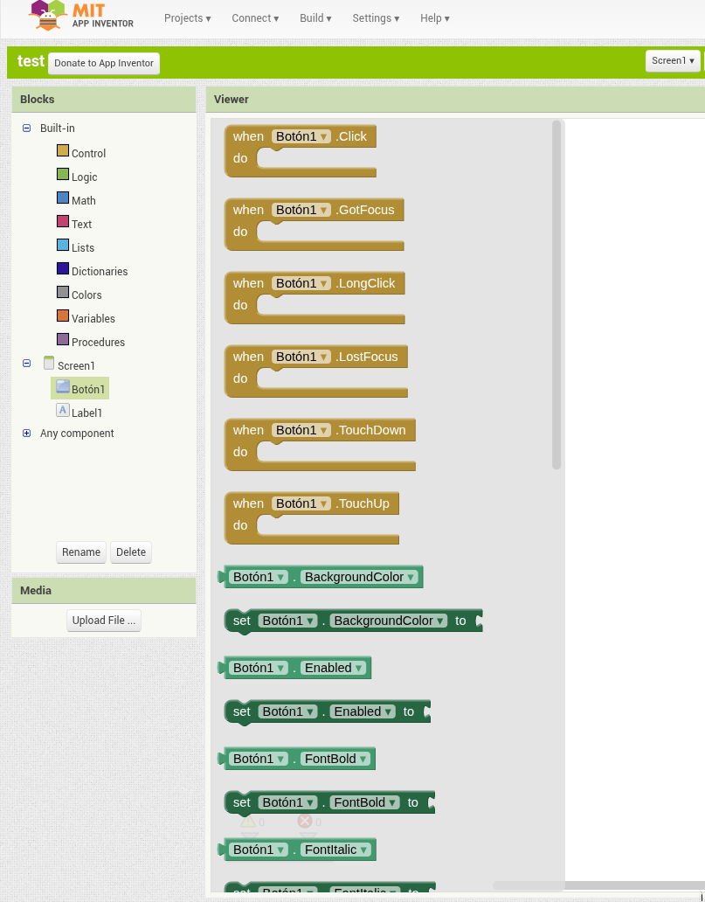Screen dimensions: 705x902
Task: Open the Screen1 dropdown selector
Action: pos(673,60)
